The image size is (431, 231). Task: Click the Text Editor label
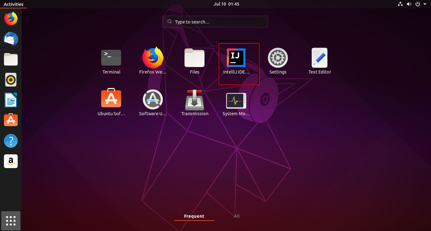(x=320, y=72)
